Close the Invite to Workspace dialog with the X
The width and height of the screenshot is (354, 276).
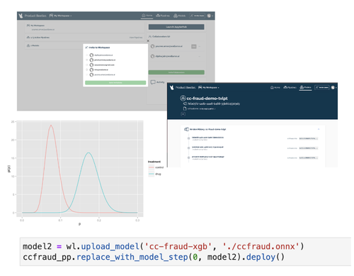point(148,41)
